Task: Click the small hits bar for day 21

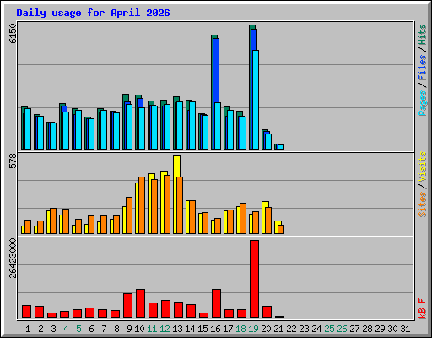Action: point(278,146)
